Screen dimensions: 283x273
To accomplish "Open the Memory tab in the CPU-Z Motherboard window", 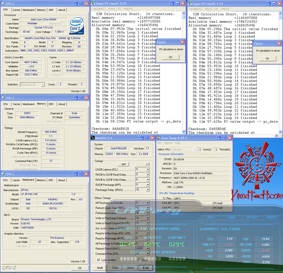I will 41,180.
